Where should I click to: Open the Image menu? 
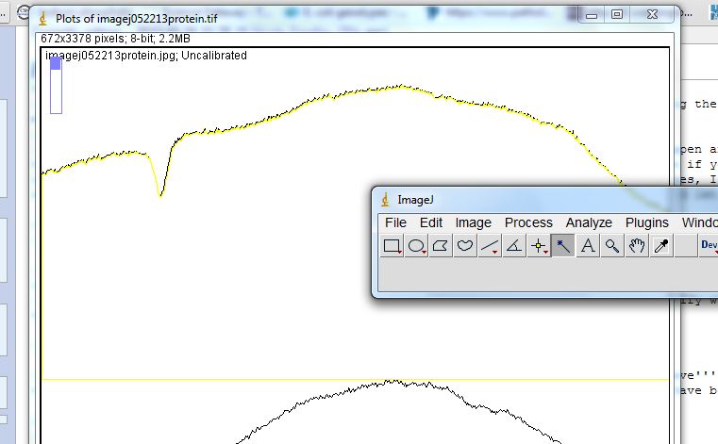click(473, 222)
